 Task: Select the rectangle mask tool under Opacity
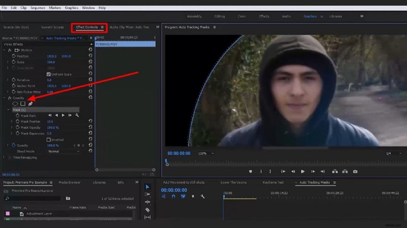23,104
